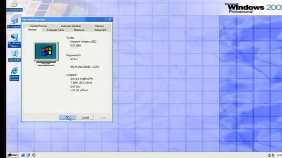Click the Windows Media Player quick launch icon
Screen dimensions: 282x158
pos(34,155)
